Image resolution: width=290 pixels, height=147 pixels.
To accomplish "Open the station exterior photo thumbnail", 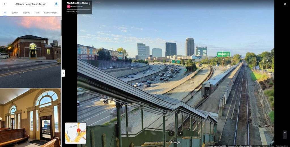I will pyautogui.click(x=30, y=52).
